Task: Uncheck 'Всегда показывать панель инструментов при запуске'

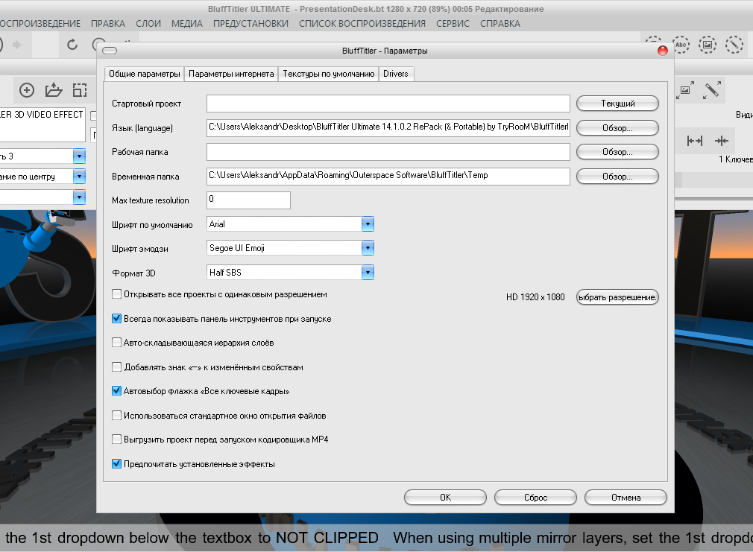Action: pyautogui.click(x=117, y=318)
